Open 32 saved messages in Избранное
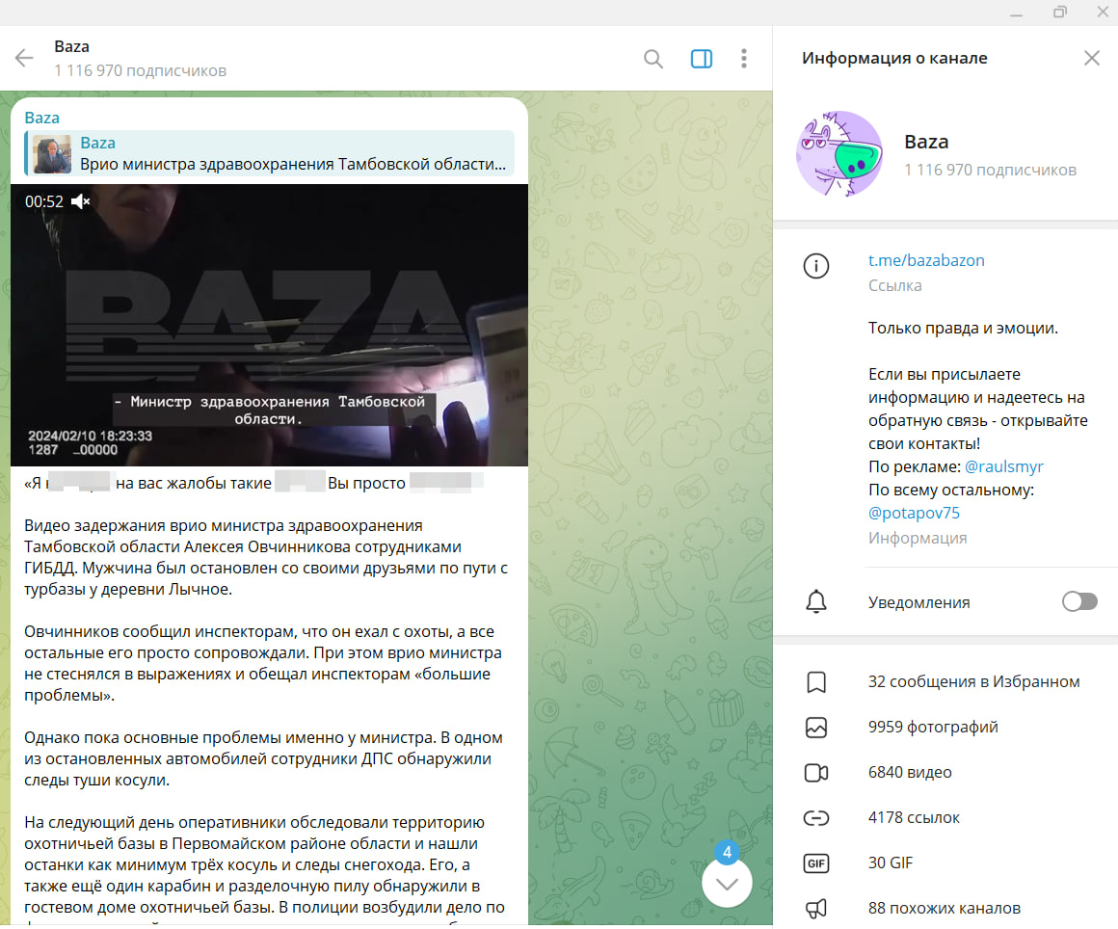 (x=973, y=682)
